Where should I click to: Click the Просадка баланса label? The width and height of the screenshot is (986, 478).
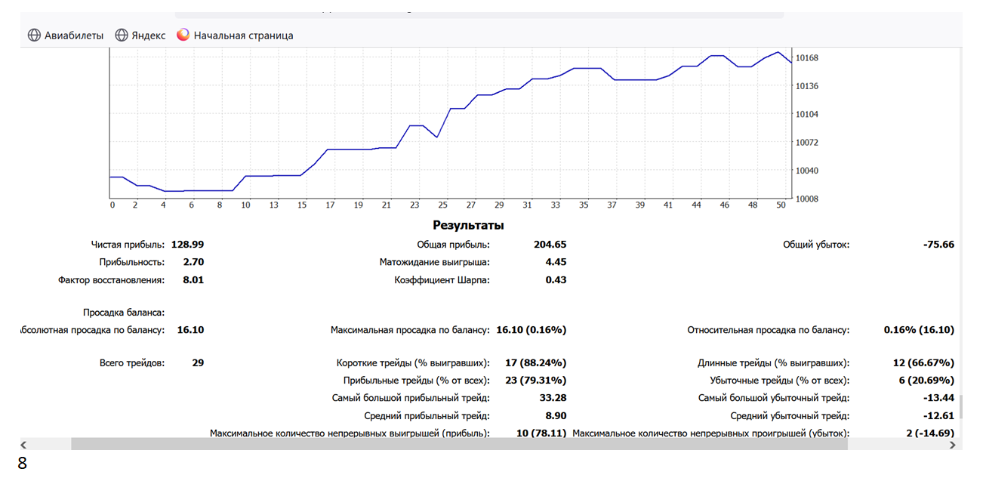tap(124, 312)
